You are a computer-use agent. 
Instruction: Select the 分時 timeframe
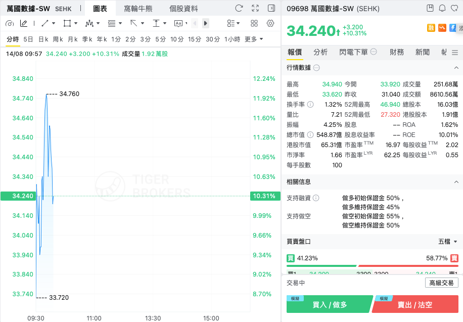click(13, 39)
